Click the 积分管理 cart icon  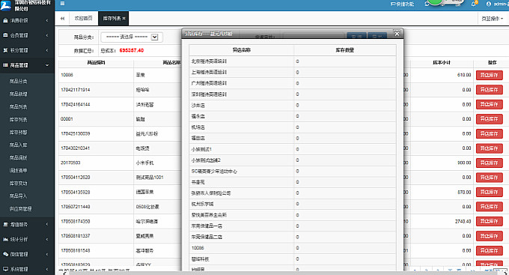coord(5,50)
